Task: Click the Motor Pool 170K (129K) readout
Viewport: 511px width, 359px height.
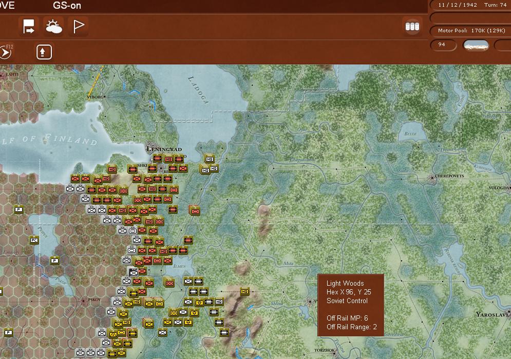Action: point(471,31)
